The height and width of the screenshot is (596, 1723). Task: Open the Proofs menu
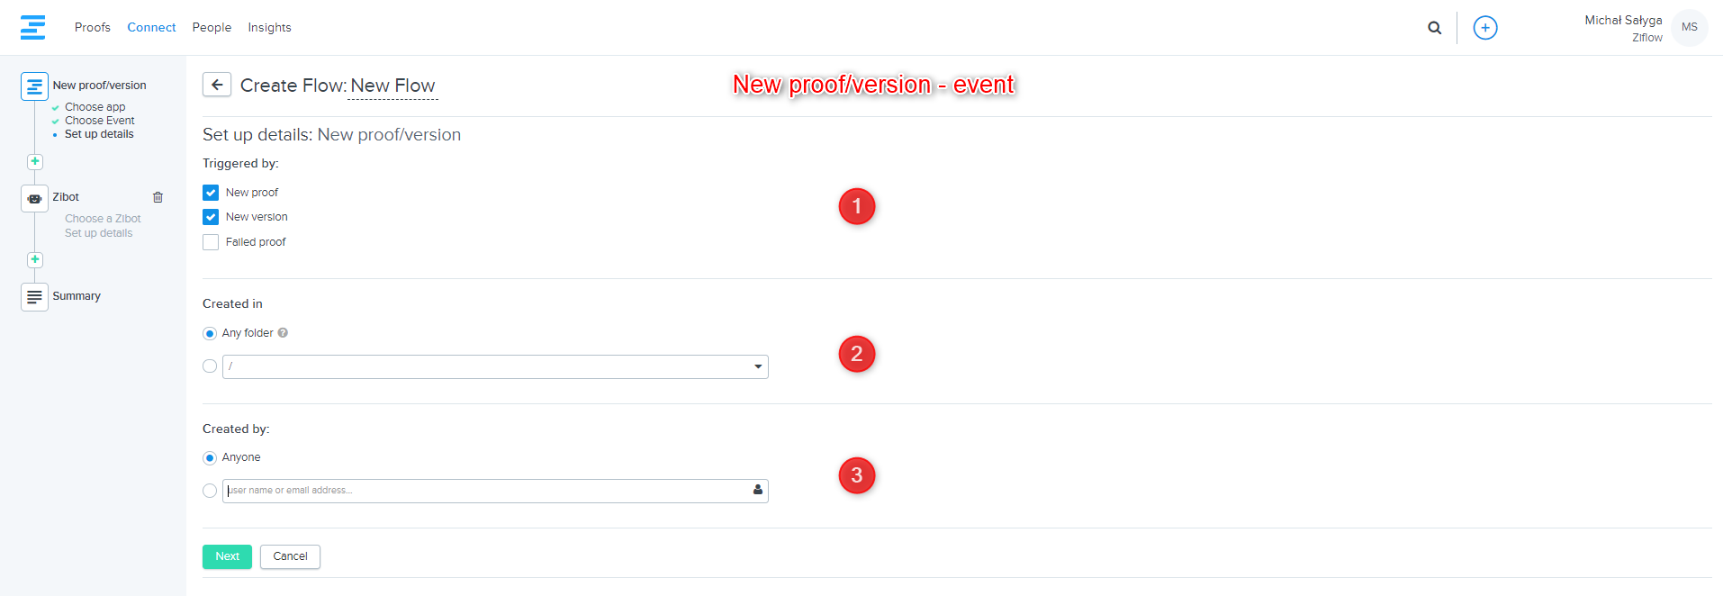tap(93, 28)
